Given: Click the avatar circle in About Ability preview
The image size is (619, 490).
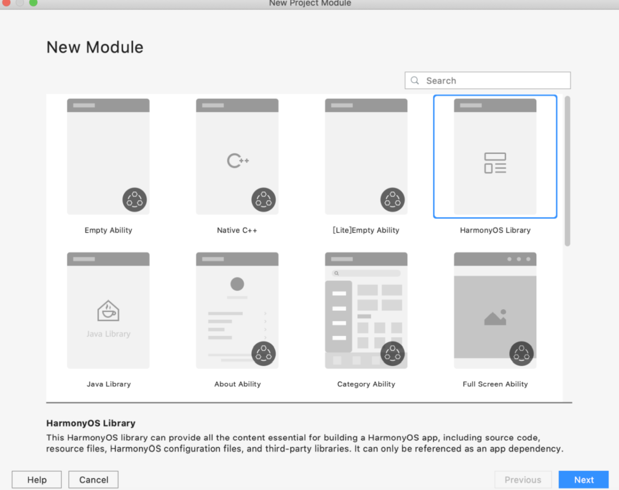Looking at the screenshot, I should tap(237, 284).
